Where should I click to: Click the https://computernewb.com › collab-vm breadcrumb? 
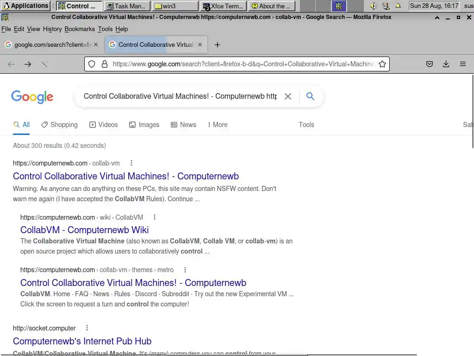click(66, 163)
